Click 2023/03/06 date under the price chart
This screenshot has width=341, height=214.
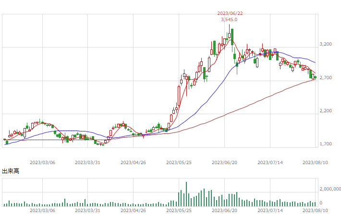point(42,163)
